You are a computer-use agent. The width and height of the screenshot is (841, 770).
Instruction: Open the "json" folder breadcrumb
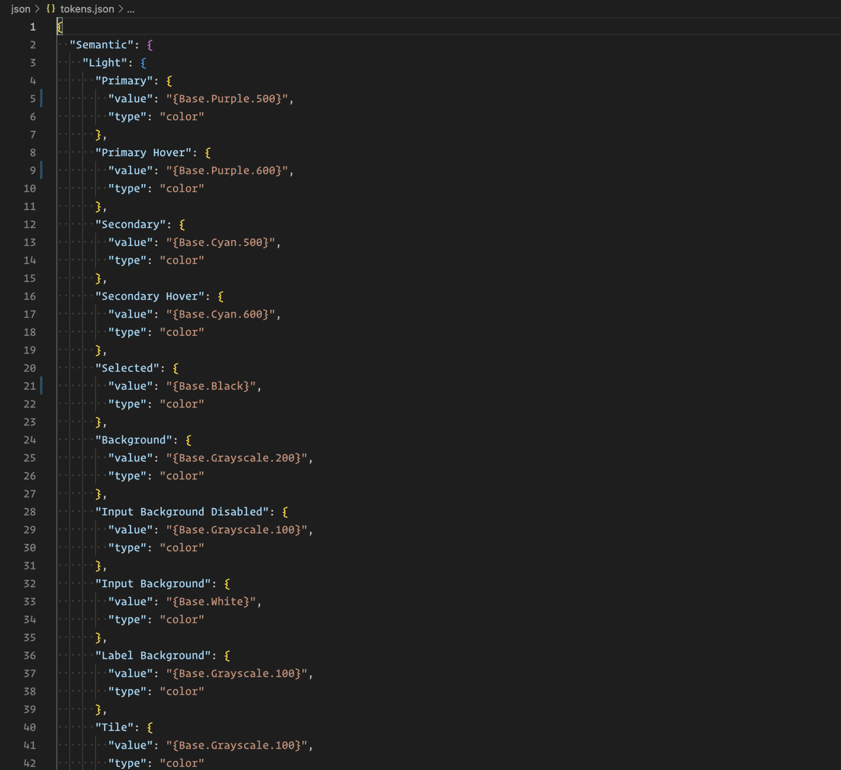click(21, 9)
